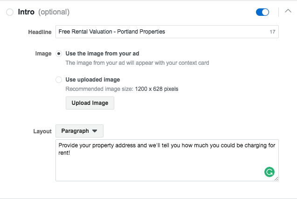The width and height of the screenshot is (297, 199).
Task: Turn off the Intro section toggle switch
Action: point(262,12)
